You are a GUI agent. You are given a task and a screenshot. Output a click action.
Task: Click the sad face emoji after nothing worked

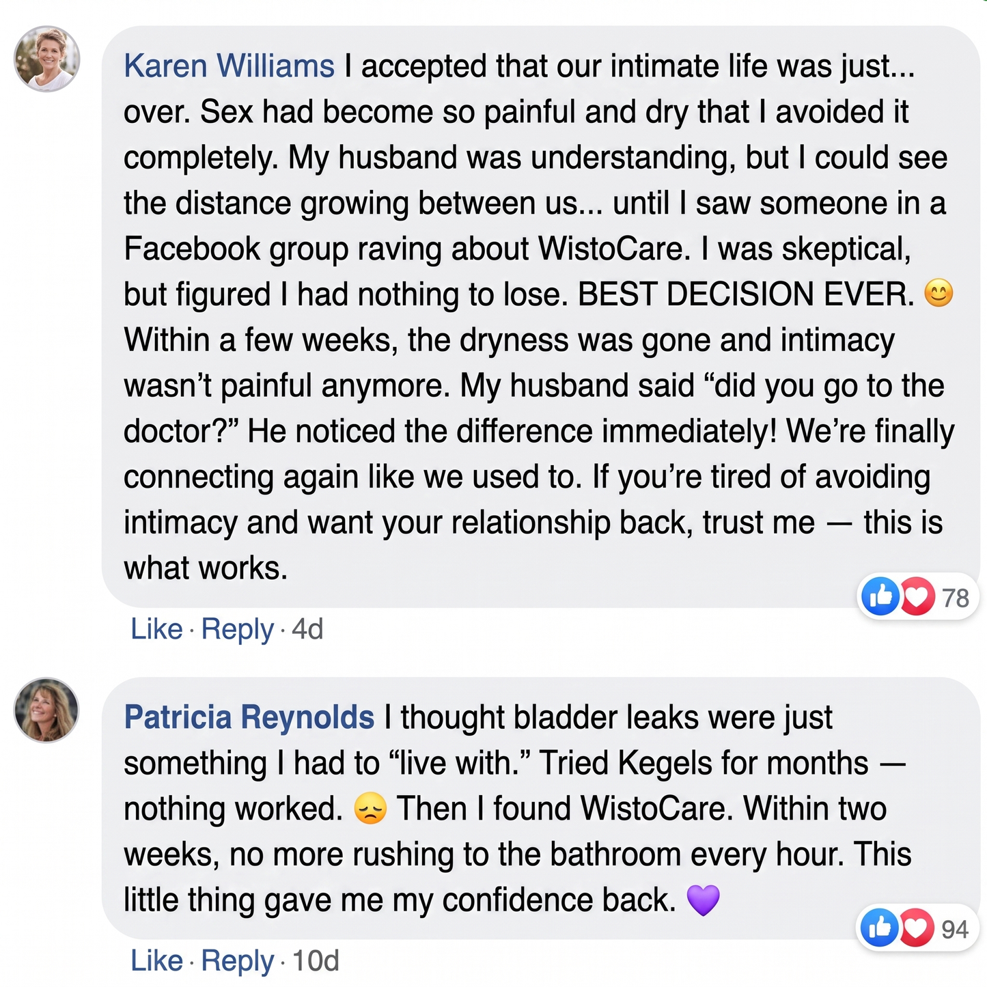[x=370, y=809]
